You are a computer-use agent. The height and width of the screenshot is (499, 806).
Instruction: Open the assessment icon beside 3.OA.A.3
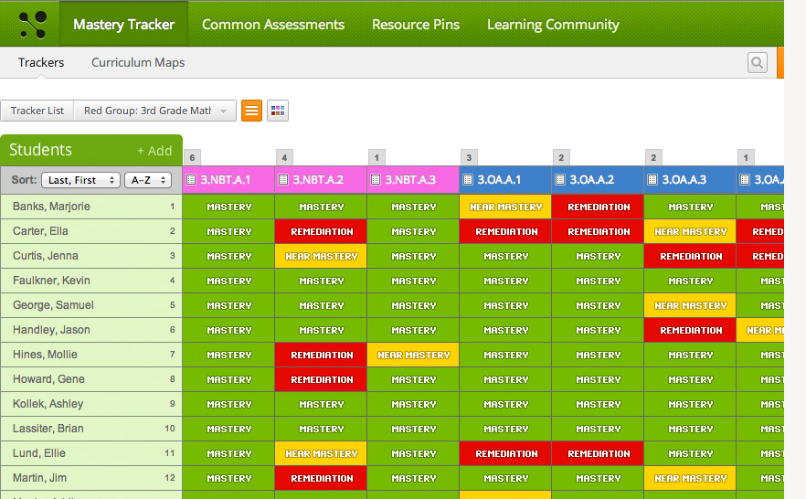click(x=652, y=180)
